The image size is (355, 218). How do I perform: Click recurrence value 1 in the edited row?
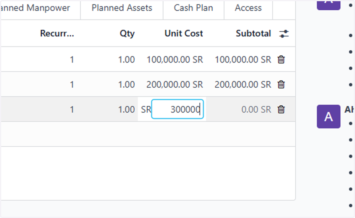[x=72, y=110]
